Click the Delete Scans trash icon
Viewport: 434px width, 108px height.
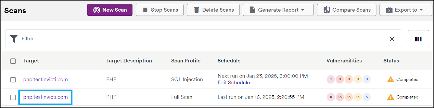196,10
